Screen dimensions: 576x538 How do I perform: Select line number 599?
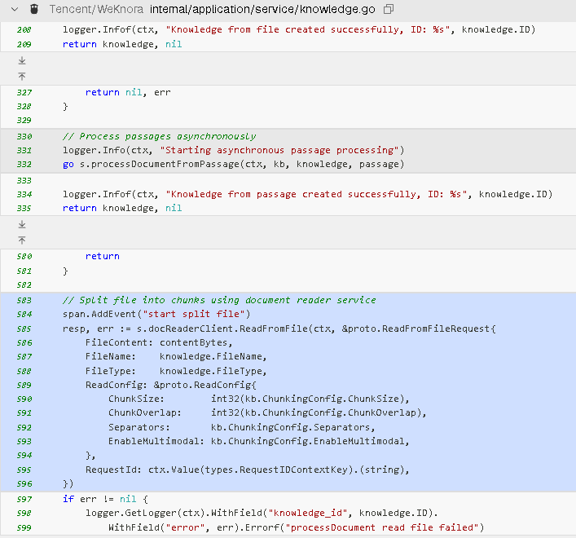tap(24, 528)
